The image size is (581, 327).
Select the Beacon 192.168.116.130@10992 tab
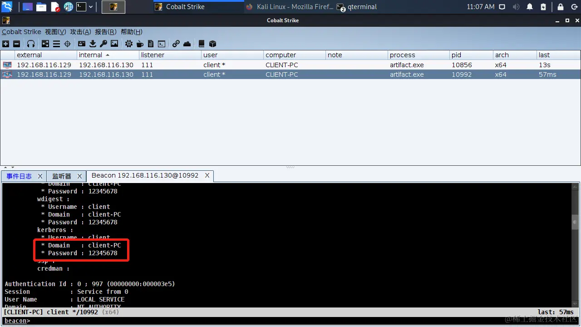145,175
